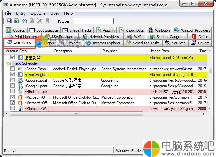Toggle the 迅雷影音 entry checkbox

coord(12,57)
